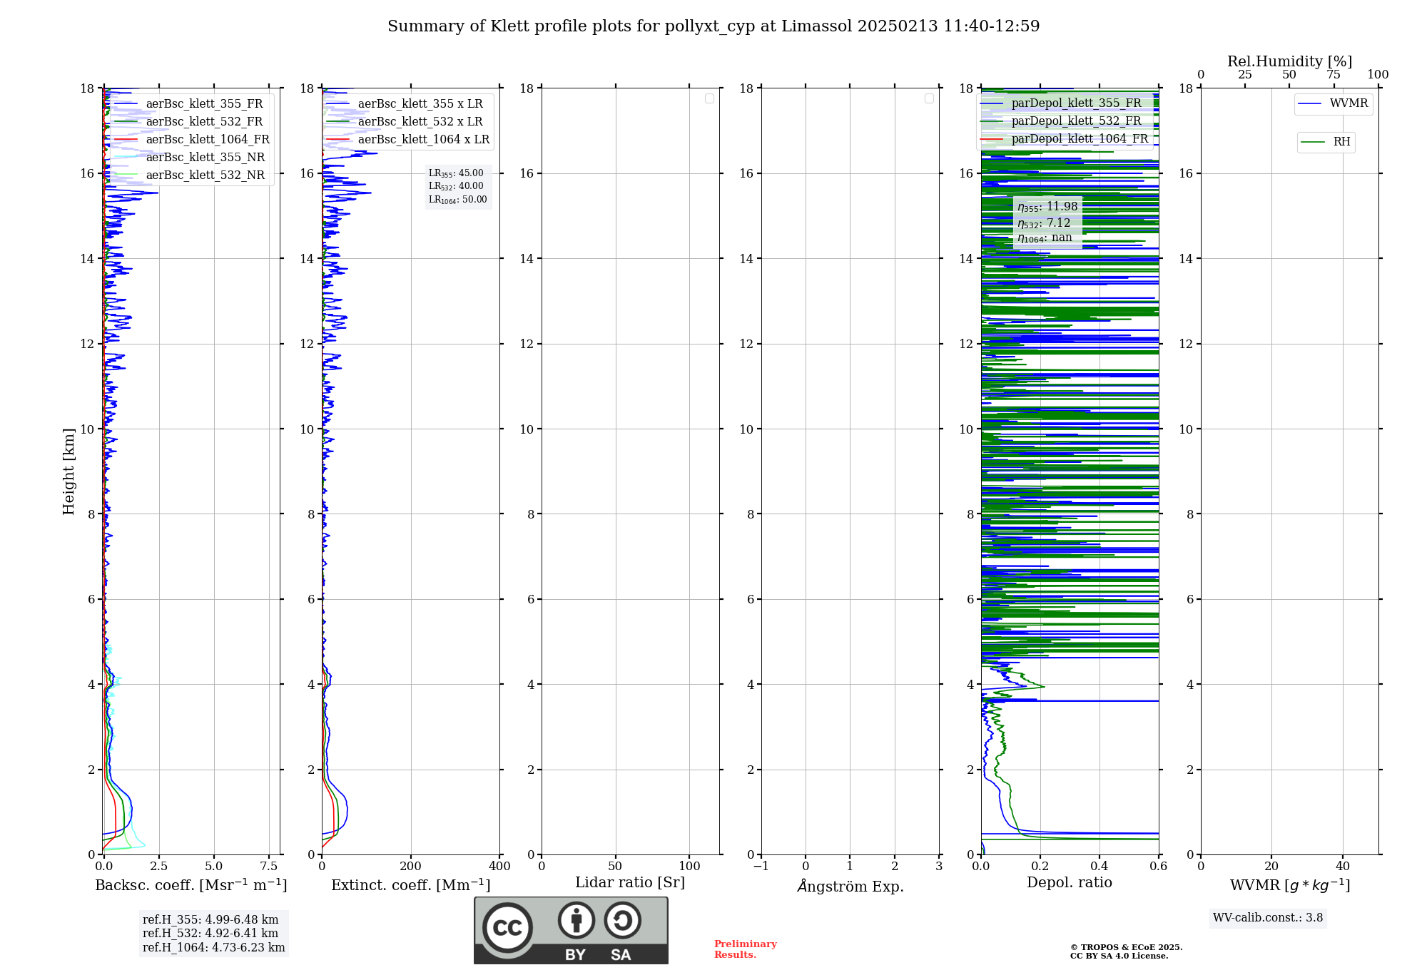This screenshot has height=970, width=1427.
Task: Click the red Preliminary Results text
Action: point(746,949)
